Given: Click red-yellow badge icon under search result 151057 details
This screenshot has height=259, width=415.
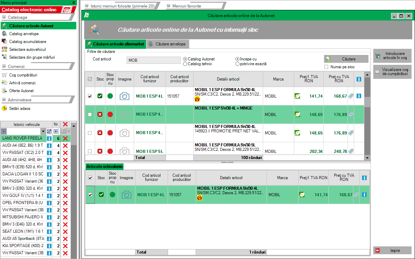Looking at the screenshot, I should click(197, 99).
